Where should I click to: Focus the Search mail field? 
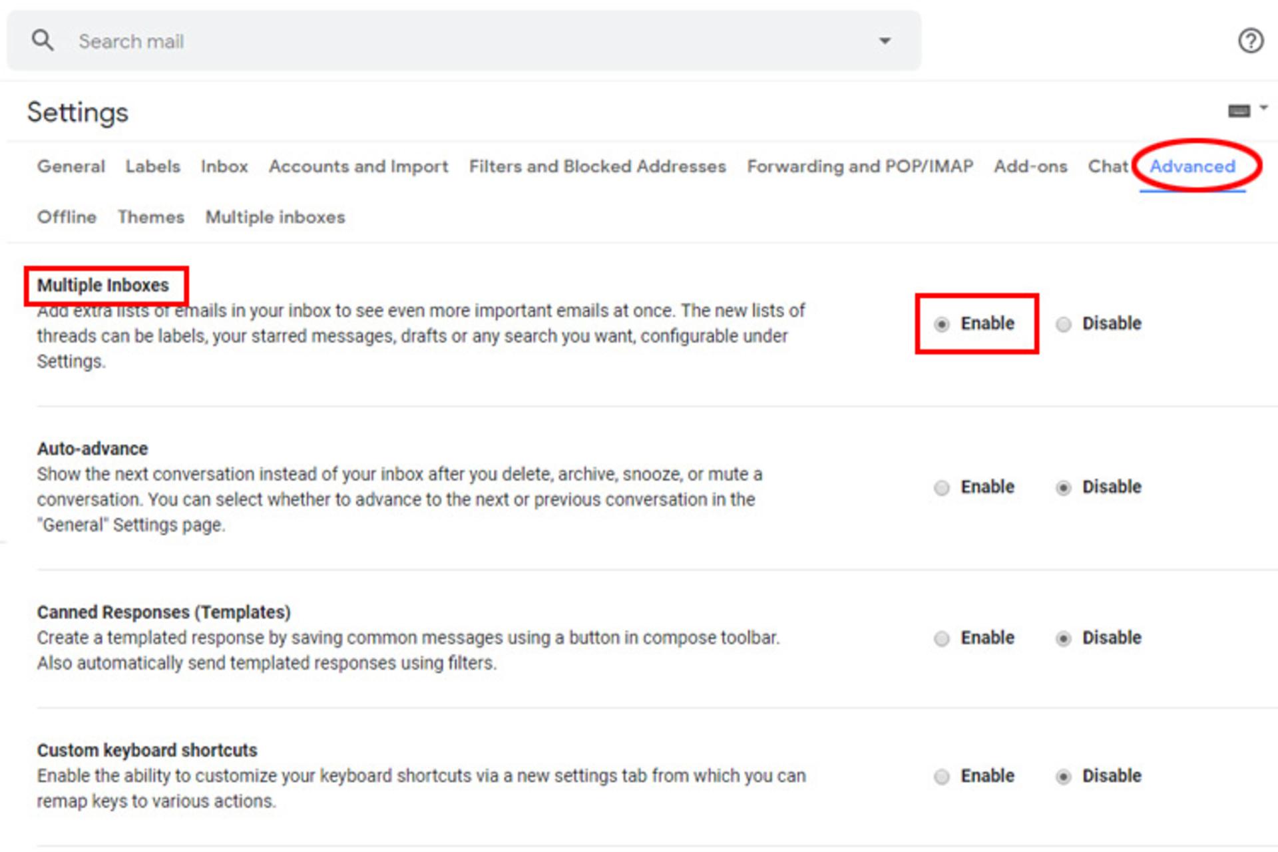point(464,41)
